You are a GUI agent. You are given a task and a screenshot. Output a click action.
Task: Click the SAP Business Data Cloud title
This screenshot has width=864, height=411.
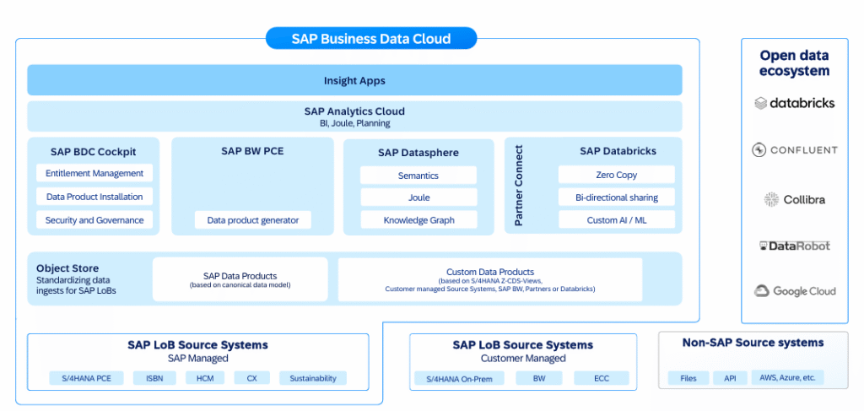tap(371, 39)
